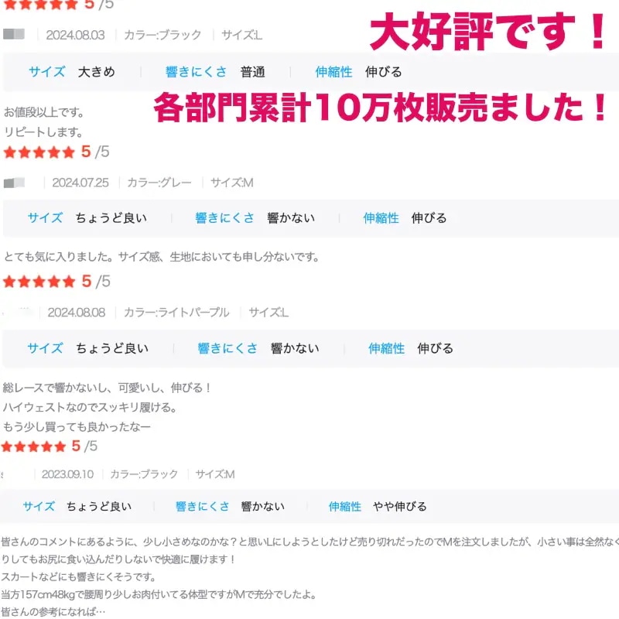
Task: Click the review starting とても気に入りました
Action: 162,257
